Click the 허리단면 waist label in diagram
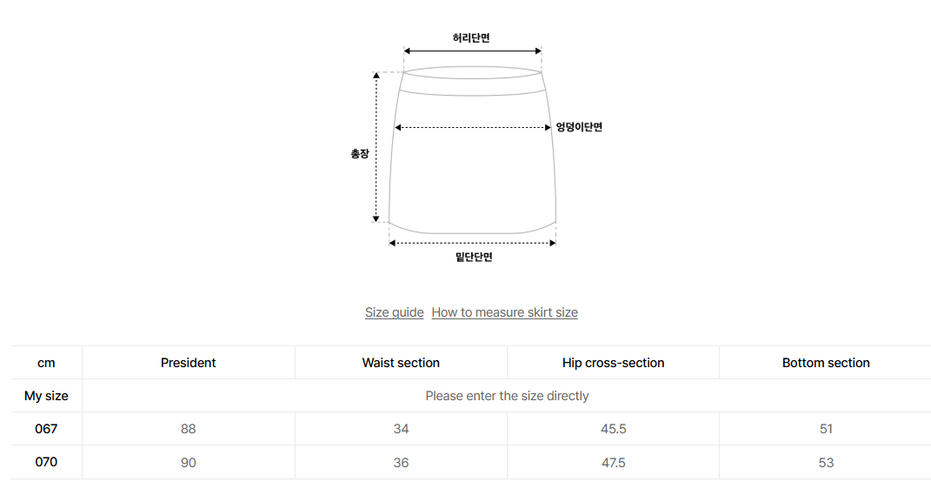This screenshot has height=482, width=931. tap(471, 38)
